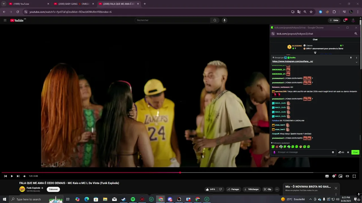362x203 pixels.
Task: Open the channel points icon in Kick chat
Action: pos(341,152)
